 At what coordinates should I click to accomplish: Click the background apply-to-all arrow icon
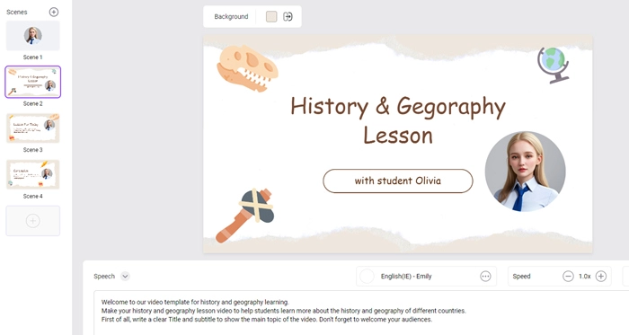click(x=288, y=16)
